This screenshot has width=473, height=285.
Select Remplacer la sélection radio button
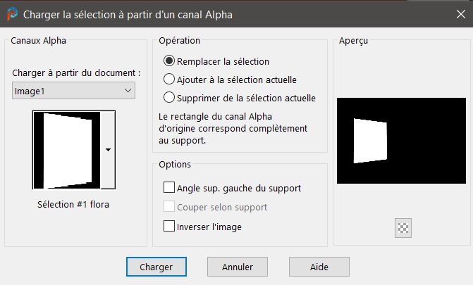click(169, 61)
